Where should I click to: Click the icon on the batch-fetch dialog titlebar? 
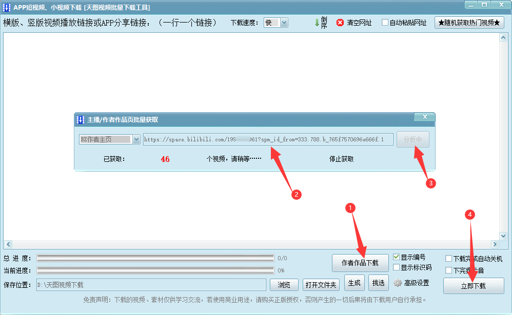click(x=81, y=117)
